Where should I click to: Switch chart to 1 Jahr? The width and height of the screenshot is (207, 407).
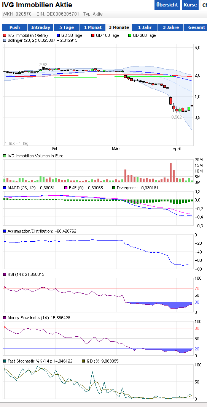pos(145,27)
